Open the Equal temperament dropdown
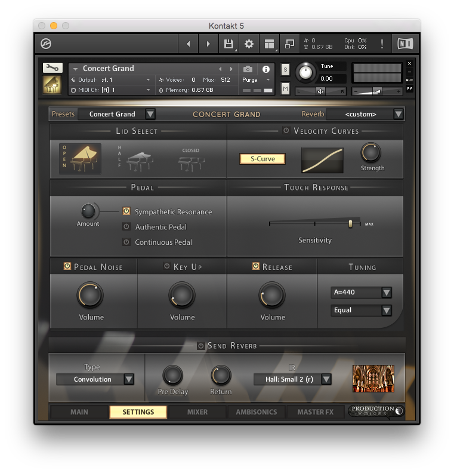Screen dimensions: 454x473 361,310
